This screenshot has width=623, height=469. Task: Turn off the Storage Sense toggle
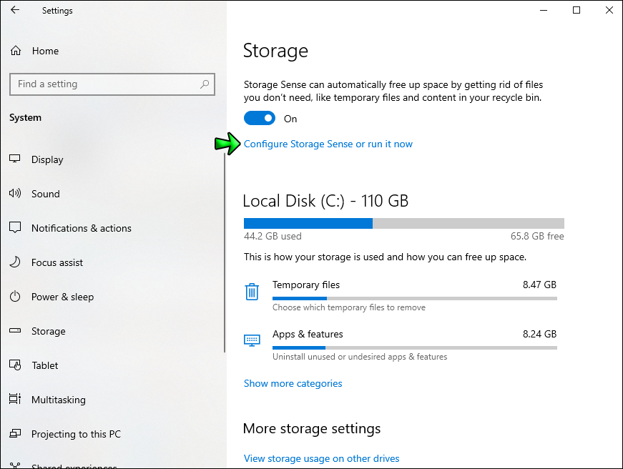click(260, 119)
